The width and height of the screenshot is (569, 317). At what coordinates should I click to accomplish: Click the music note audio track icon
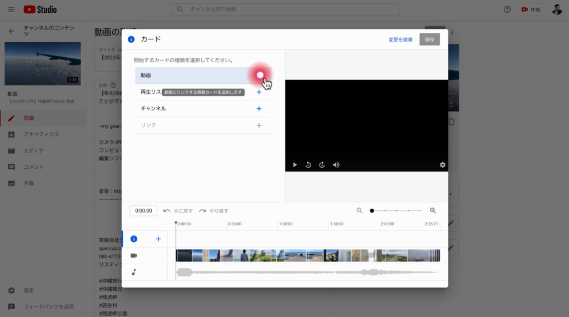pos(134,272)
